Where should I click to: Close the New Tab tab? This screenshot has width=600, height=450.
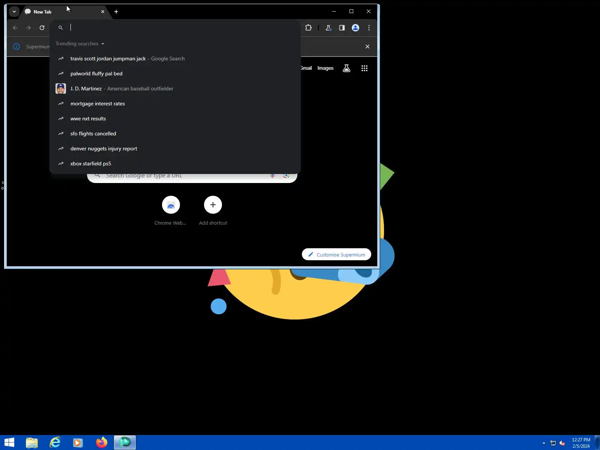pos(103,12)
